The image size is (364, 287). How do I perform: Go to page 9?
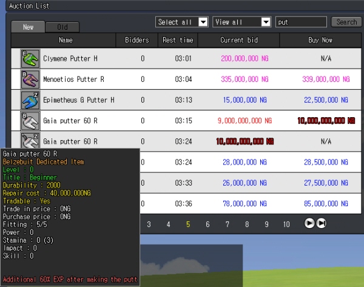click(266, 225)
